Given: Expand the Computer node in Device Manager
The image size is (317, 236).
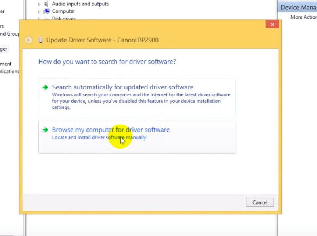Looking at the screenshot, I should pyautogui.click(x=39, y=11).
